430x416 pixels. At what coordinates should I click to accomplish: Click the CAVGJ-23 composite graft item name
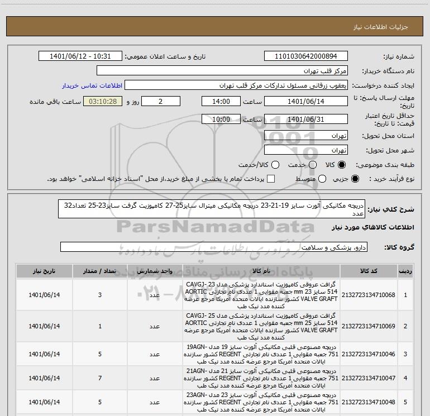tap(261, 295)
